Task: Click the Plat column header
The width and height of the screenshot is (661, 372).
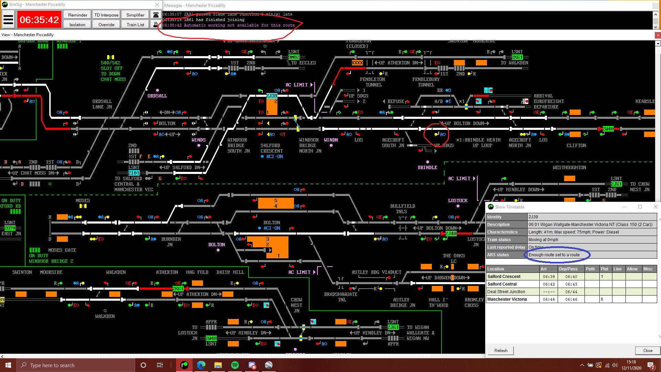Action: point(606,269)
